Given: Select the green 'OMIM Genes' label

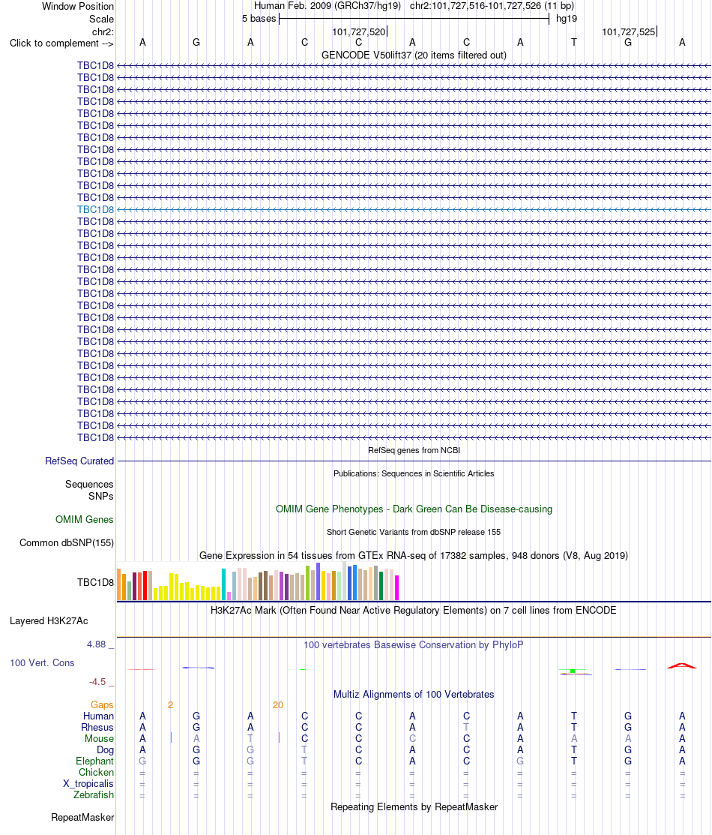Looking at the screenshot, I should click(84, 520).
